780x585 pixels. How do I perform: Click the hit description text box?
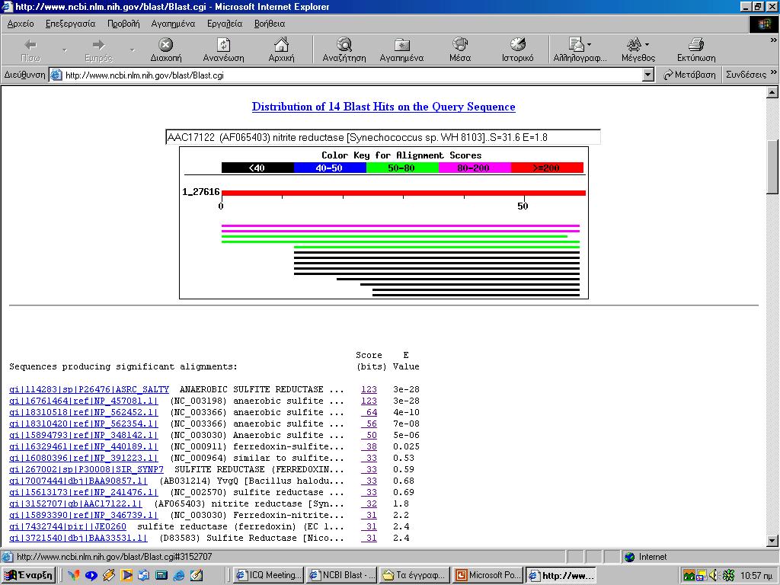coord(382,137)
